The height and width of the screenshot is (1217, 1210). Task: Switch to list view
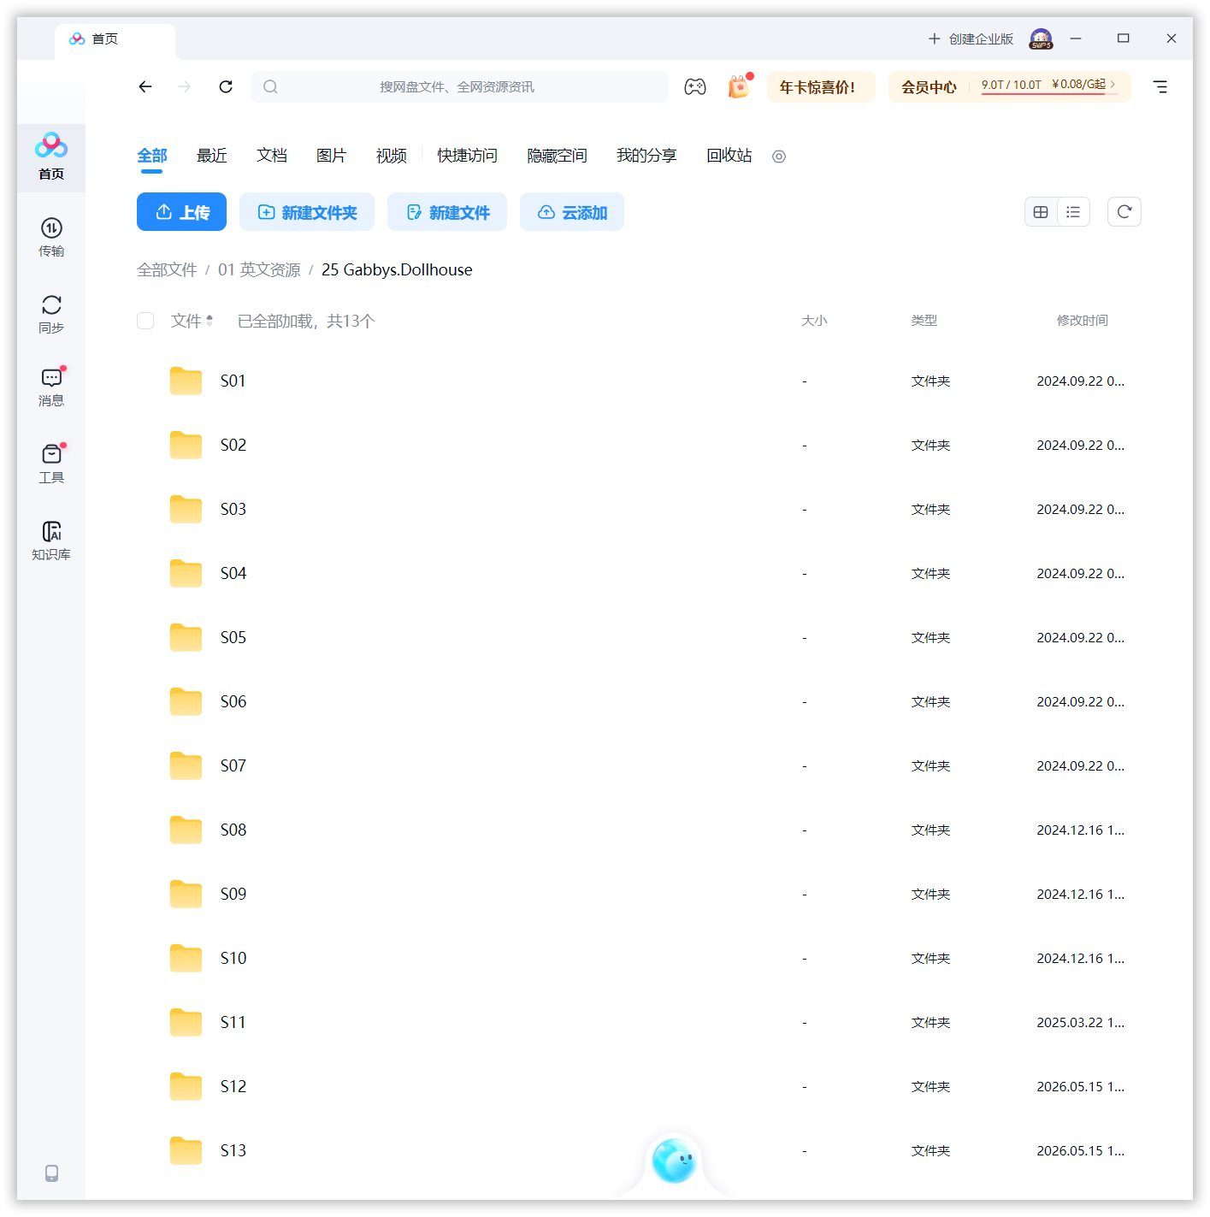[x=1073, y=212]
